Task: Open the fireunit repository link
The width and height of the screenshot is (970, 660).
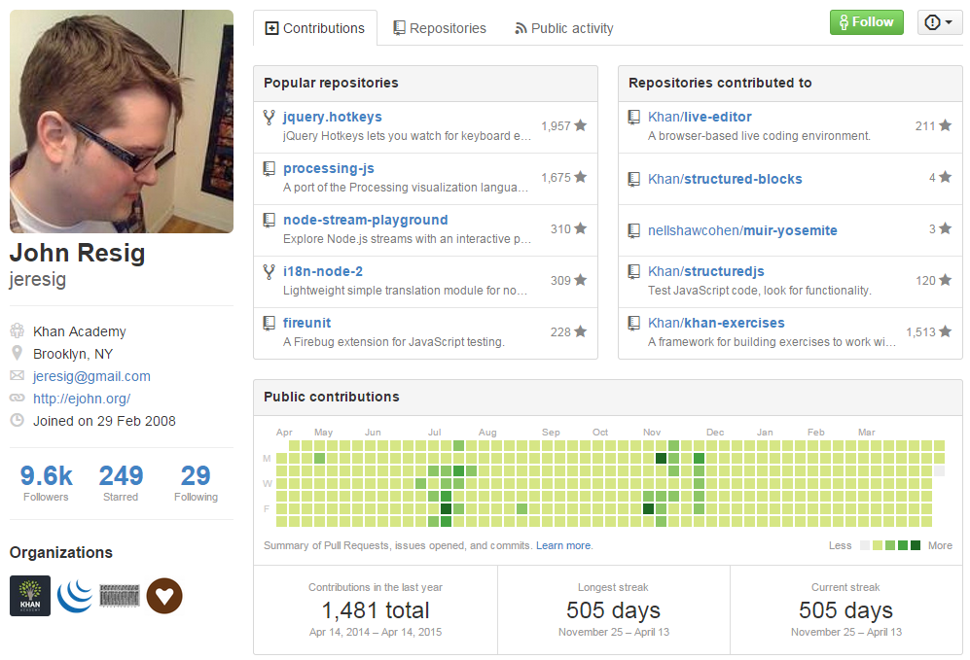Action: pyautogui.click(x=306, y=323)
